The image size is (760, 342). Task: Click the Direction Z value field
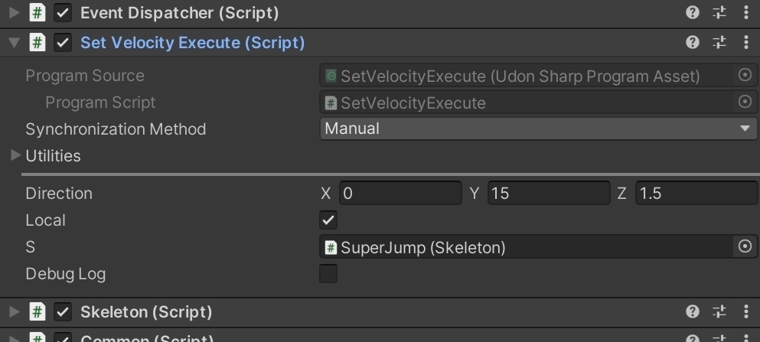click(696, 194)
